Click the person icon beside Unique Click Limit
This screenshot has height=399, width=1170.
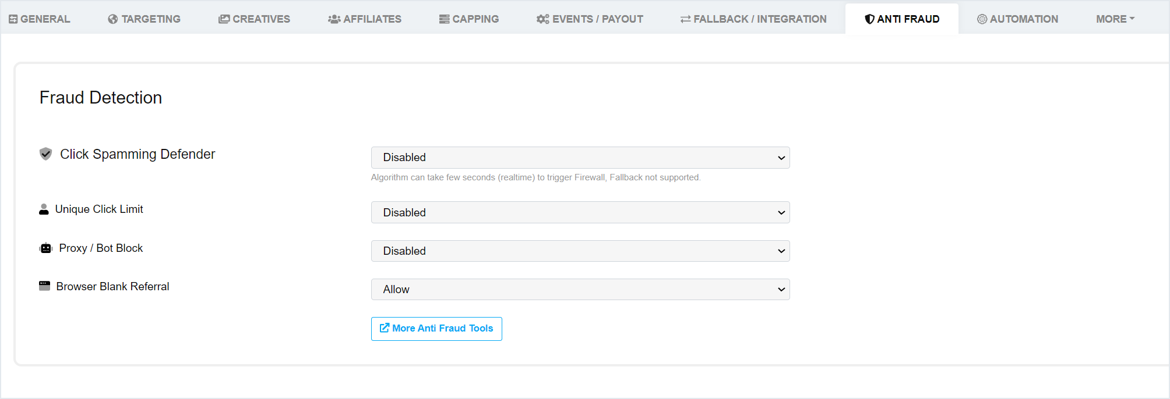point(44,209)
